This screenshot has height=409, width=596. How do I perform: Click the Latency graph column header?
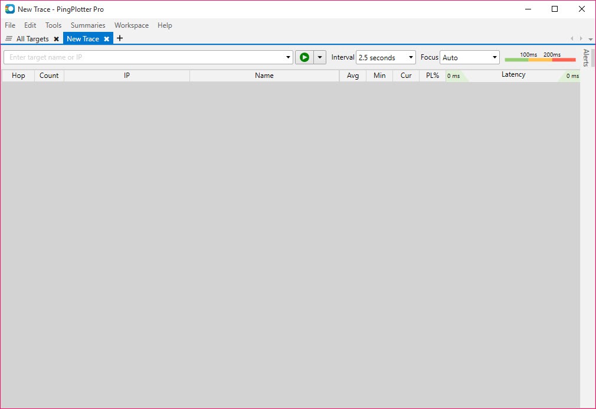pos(513,76)
